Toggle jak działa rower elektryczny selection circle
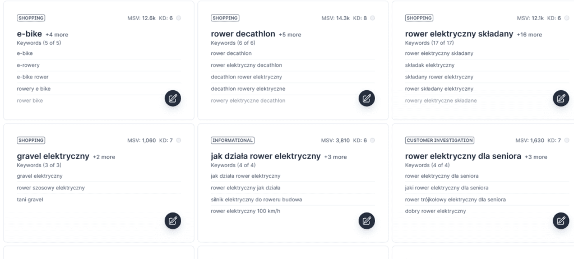Image resolution: width=574 pixels, height=259 pixels. tap(372, 140)
